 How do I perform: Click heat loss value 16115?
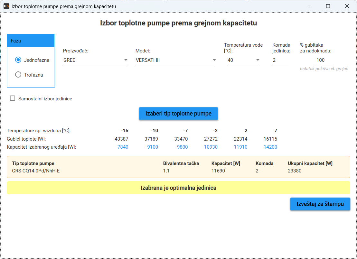click(270, 139)
